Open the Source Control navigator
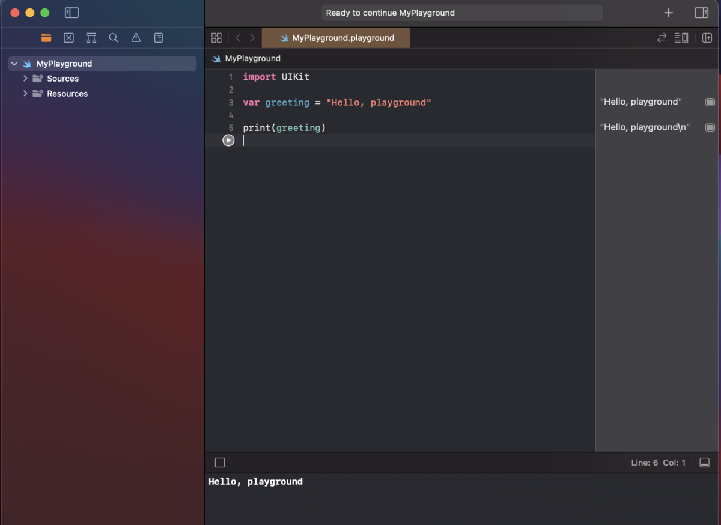Screen dimensions: 721x525 (x=68, y=38)
